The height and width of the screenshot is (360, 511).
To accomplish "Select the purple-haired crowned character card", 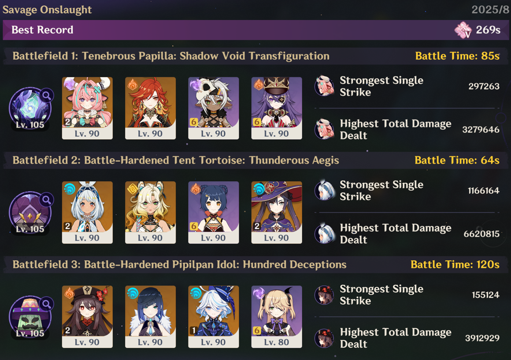I will click(277, 108).
